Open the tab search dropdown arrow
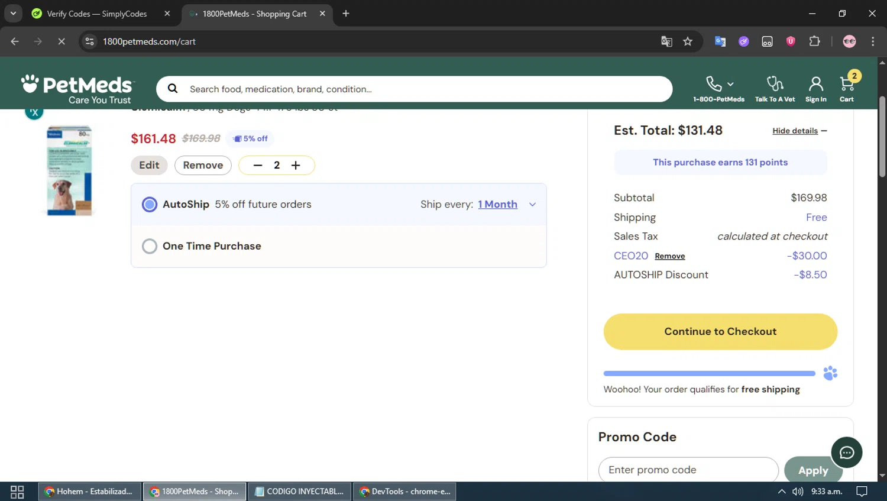 [13, 13]
